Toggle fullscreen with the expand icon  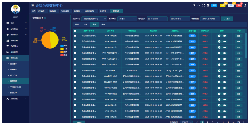point(203,5)
